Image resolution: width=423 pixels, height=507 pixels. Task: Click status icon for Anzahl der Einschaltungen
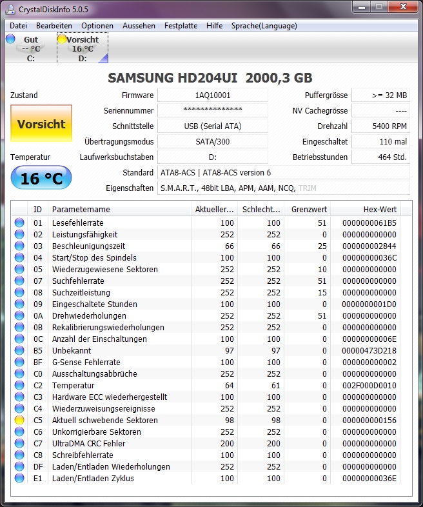click(19, 339)
